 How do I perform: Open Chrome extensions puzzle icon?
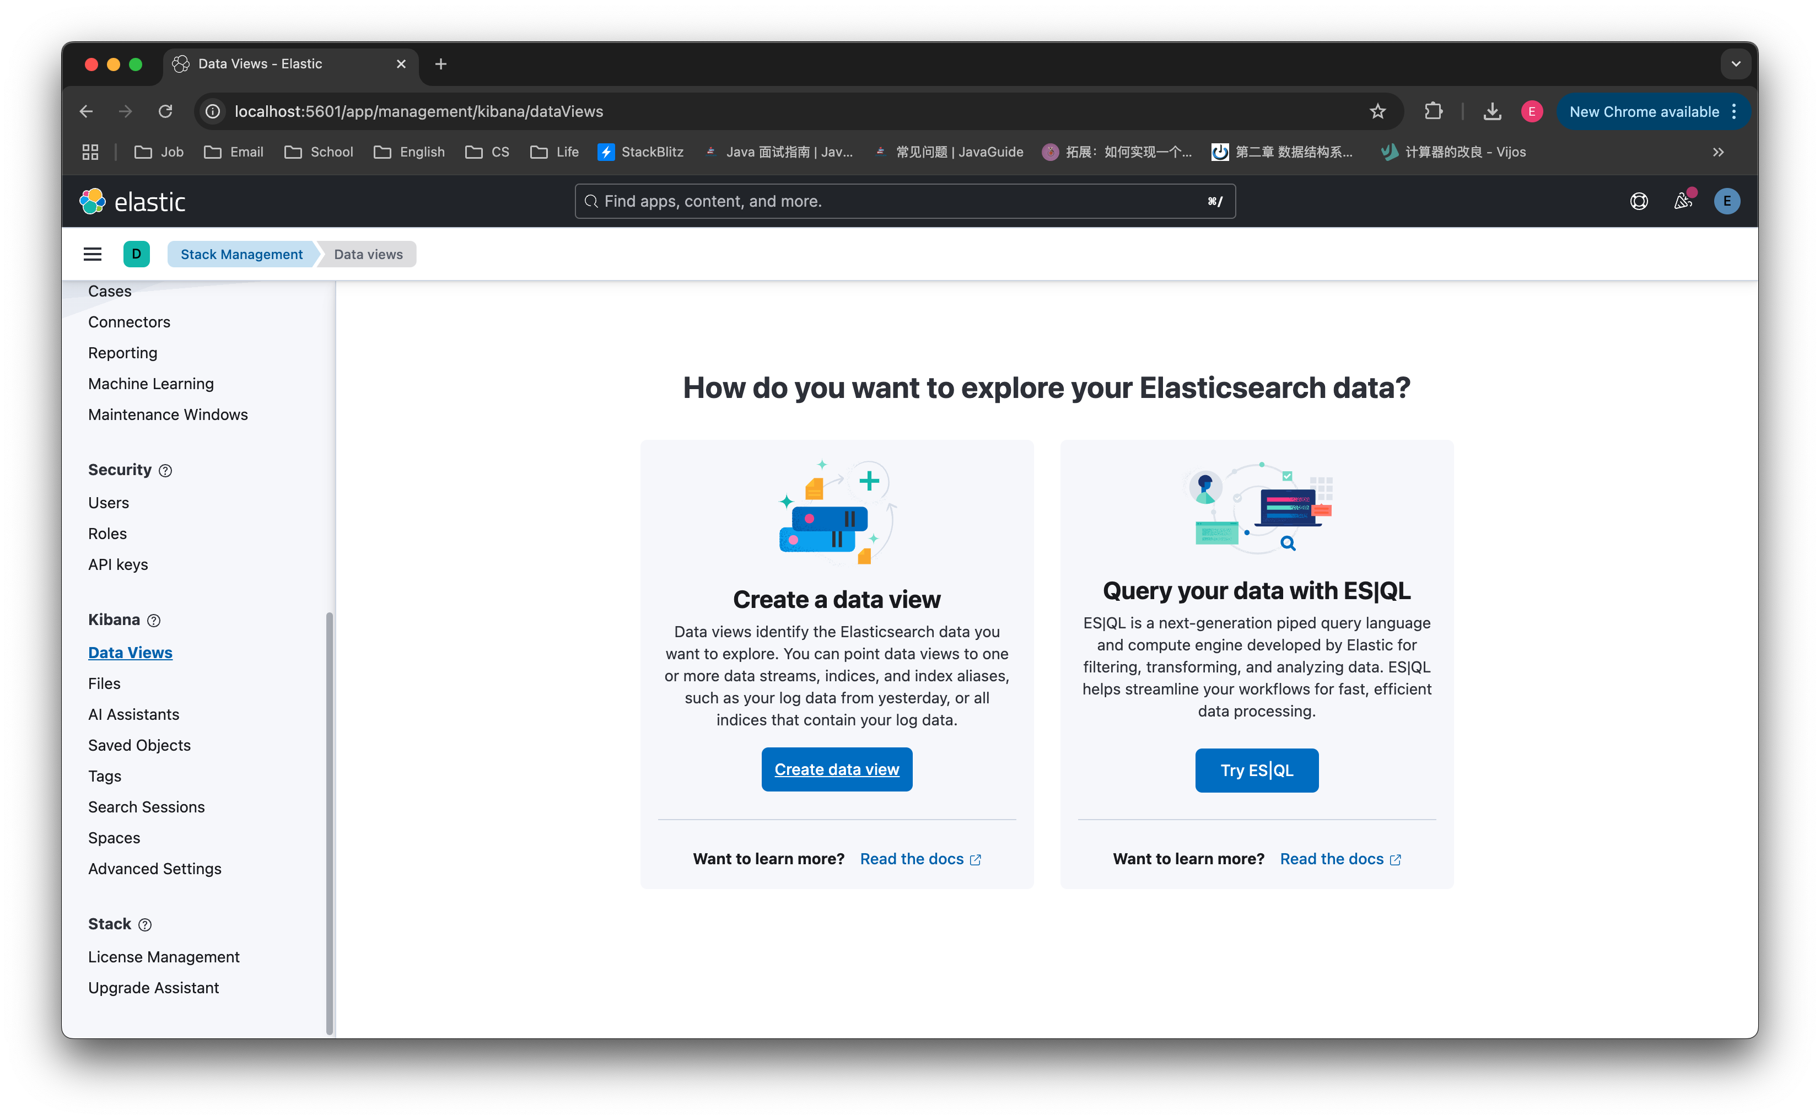pos(1433,112)
